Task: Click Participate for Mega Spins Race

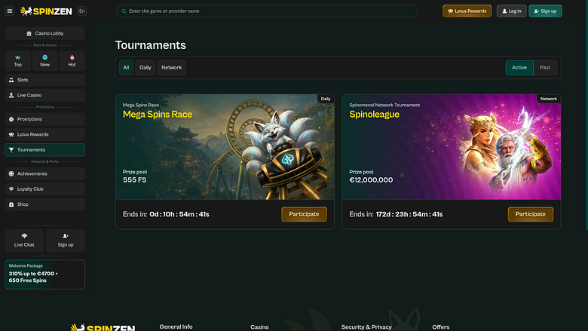Action: tap(304, 214)
